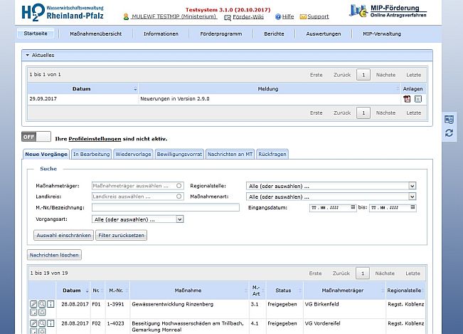Click the Eingangsdatum start date field
Image resolution: width=463 pixels, height=334 pixels.
click(x=333, y=207)
